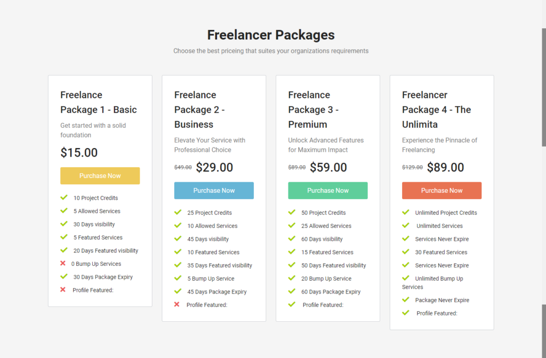Image resolution: width=546 pixels, height=358 pixels.
Task: Click the yellow Purchase Now button for Basic
Action: tap(100, 176)
